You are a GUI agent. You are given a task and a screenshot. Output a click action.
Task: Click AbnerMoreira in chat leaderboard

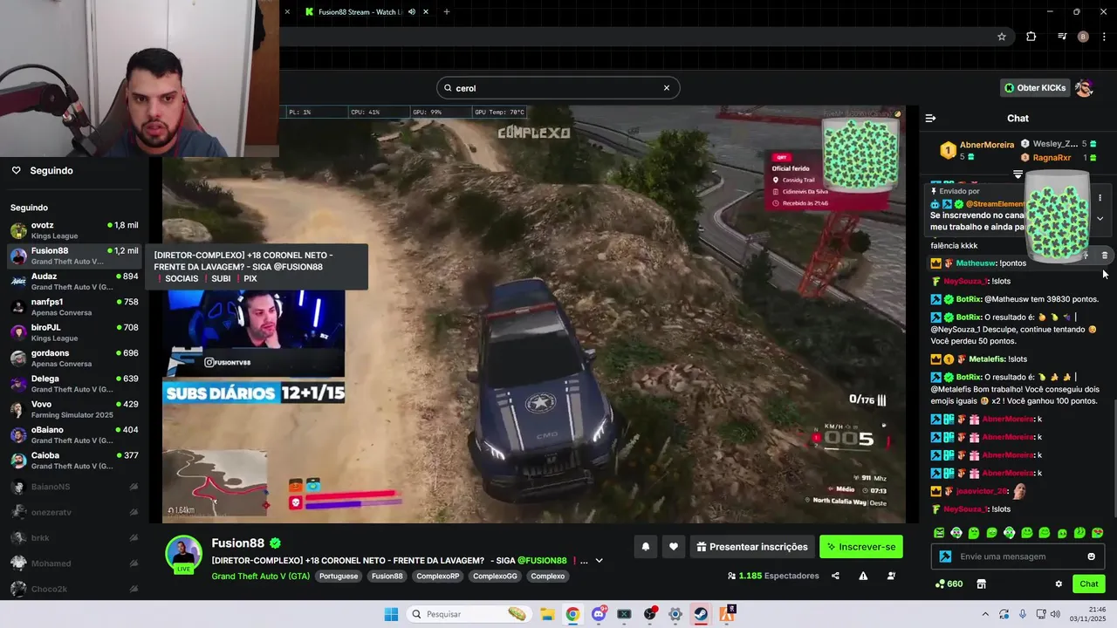(987, 145)
